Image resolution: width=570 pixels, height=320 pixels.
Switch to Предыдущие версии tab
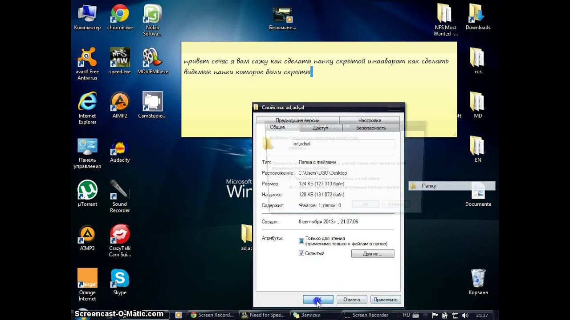point(297,120)
